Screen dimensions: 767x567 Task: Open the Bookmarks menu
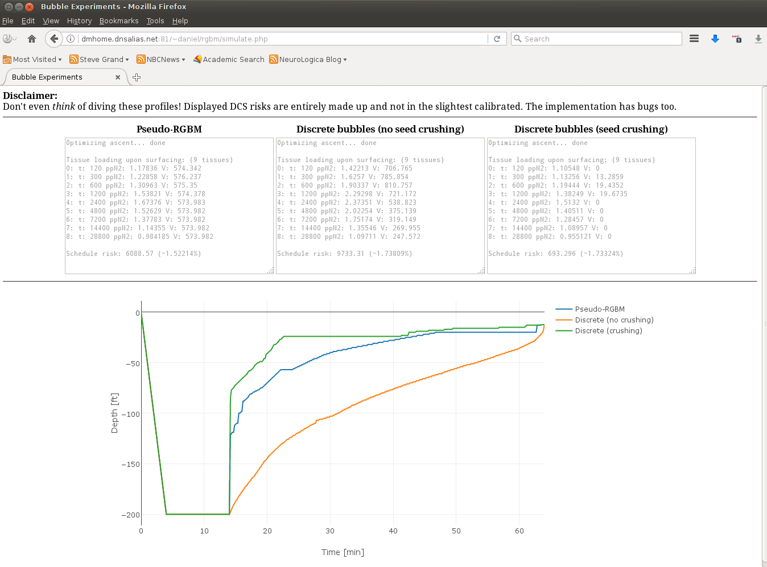(x=119, y=21)
